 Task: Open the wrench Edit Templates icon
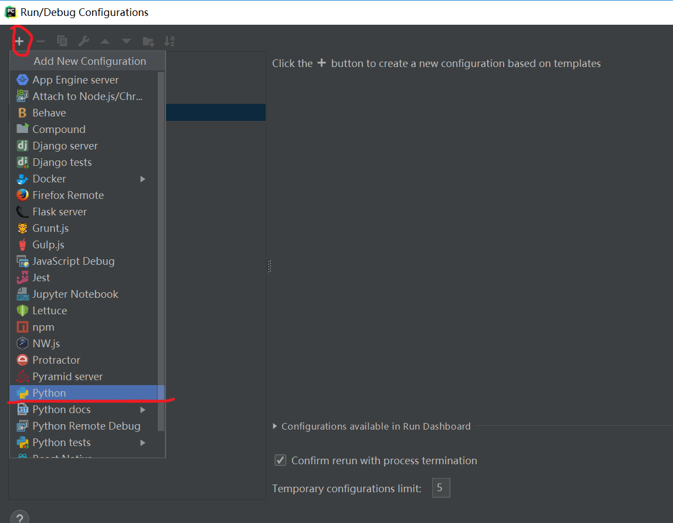84,41
